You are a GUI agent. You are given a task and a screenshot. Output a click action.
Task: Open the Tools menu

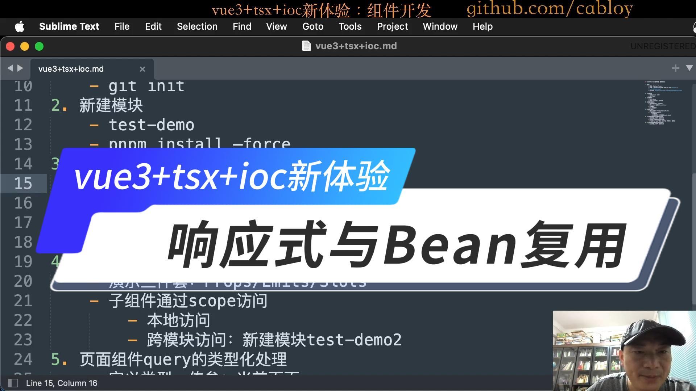pos(350,26)
